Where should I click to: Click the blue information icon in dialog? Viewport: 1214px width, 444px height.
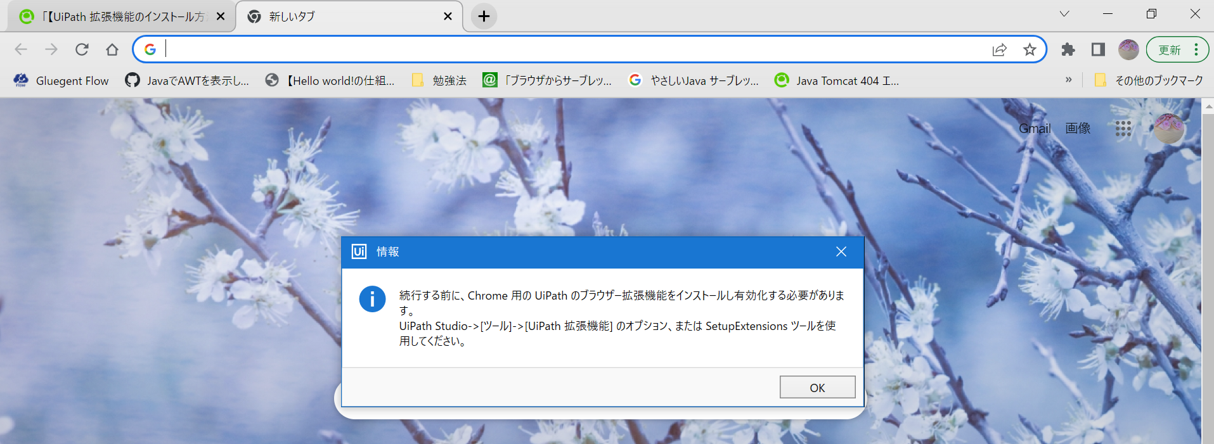[372, 299]
